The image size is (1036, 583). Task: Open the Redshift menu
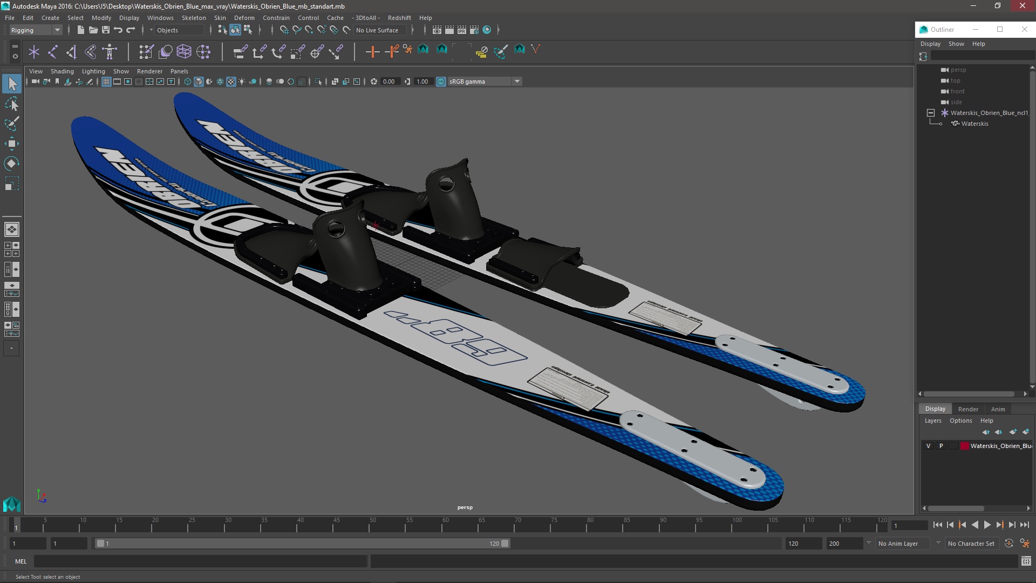pos(399,18)
